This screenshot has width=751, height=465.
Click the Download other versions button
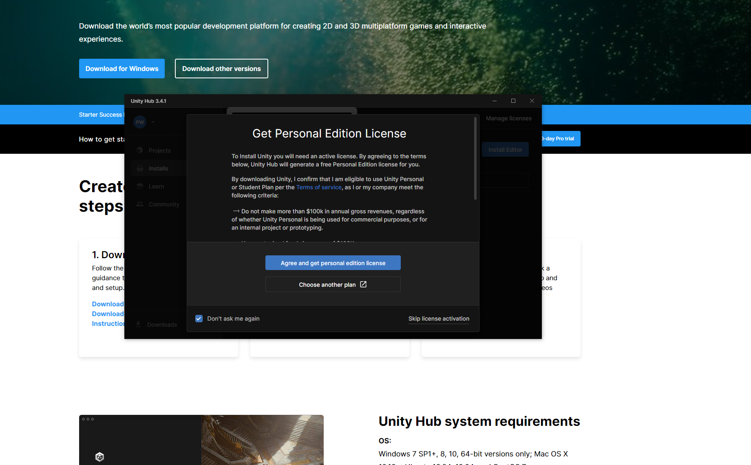221,69
